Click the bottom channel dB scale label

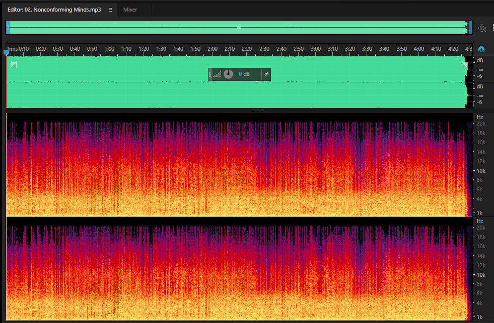click(x=480, y=86)
